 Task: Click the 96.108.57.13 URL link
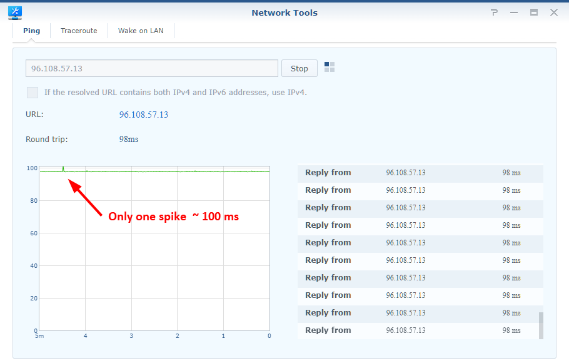click(143, 115)
